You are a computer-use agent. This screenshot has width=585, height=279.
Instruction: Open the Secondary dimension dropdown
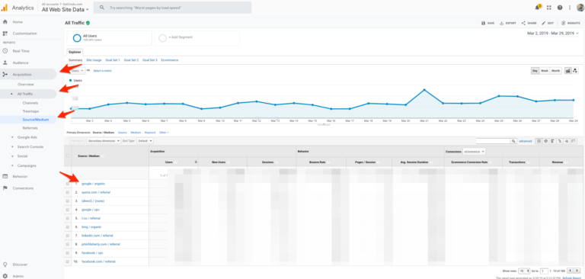104,141
